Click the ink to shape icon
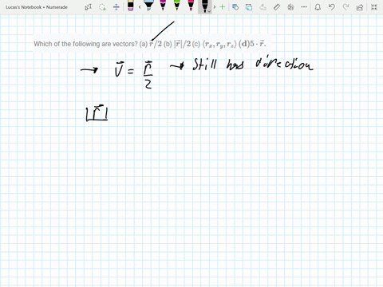This screenshot has height=287, width=383. (x=249, y=7)
